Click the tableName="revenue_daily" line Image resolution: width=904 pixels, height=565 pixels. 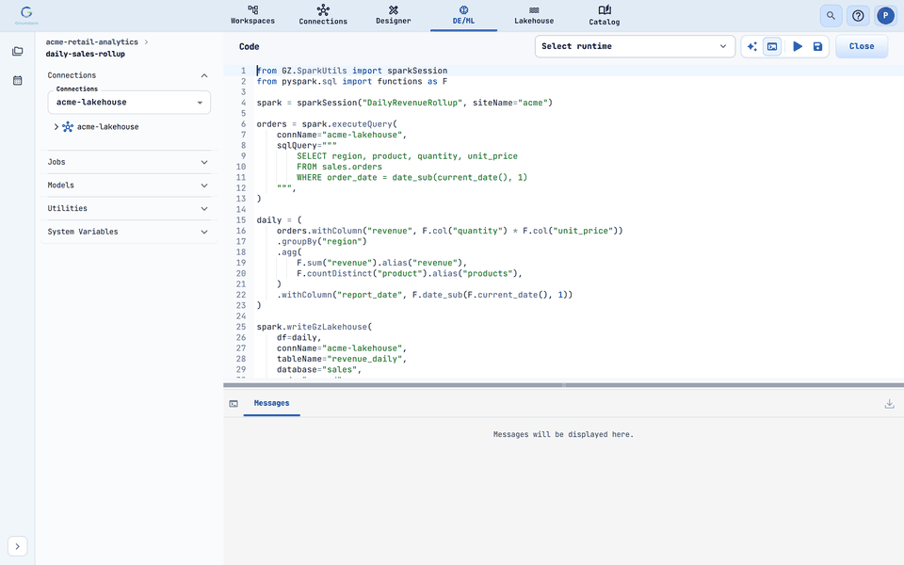(341, 359)
